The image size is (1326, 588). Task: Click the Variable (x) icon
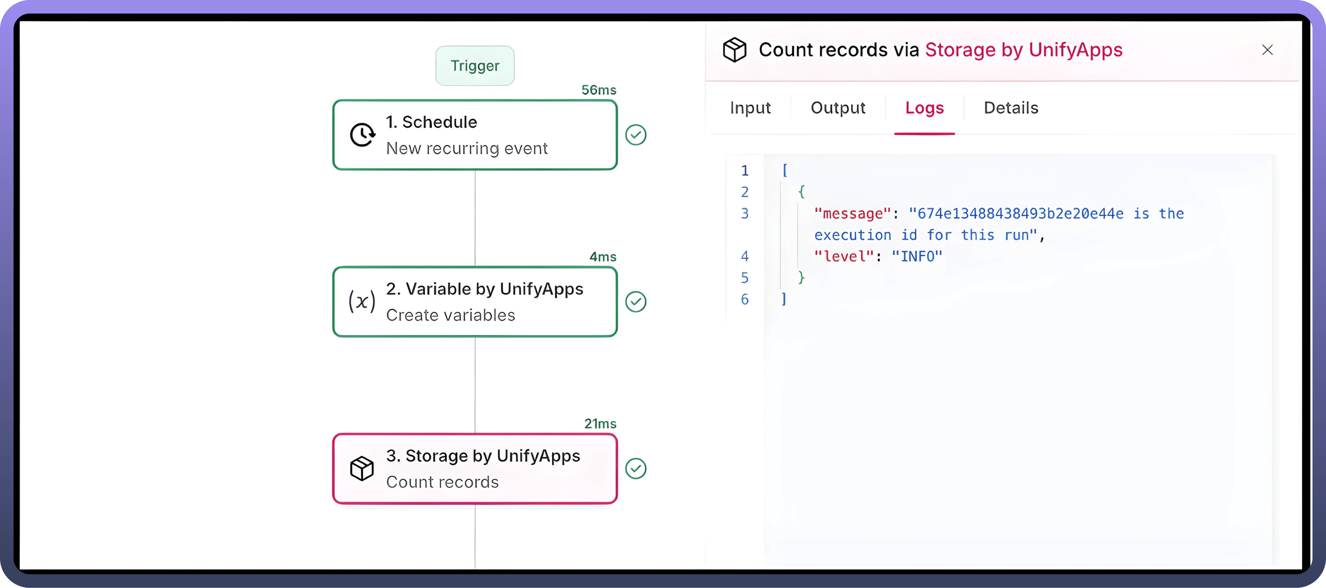(362, 301)
